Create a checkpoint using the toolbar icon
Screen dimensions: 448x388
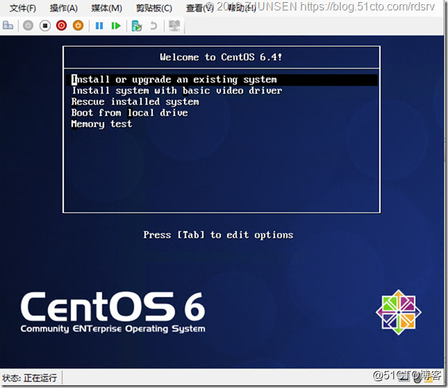[137, 26]
